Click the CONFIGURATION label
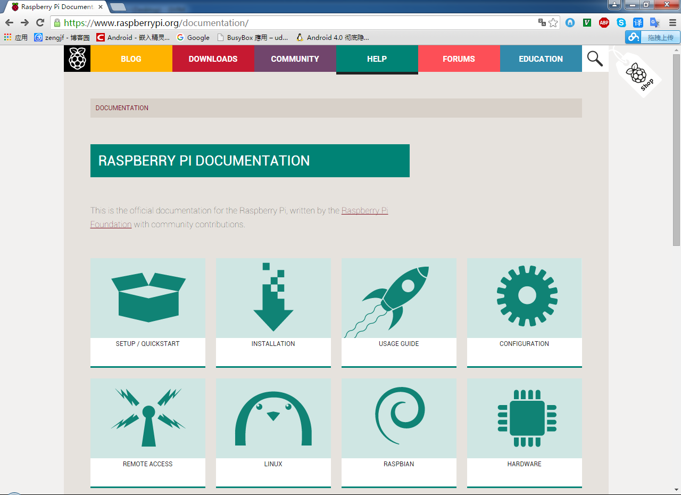Viewport: 681px width, 495px height. point(525,344)
